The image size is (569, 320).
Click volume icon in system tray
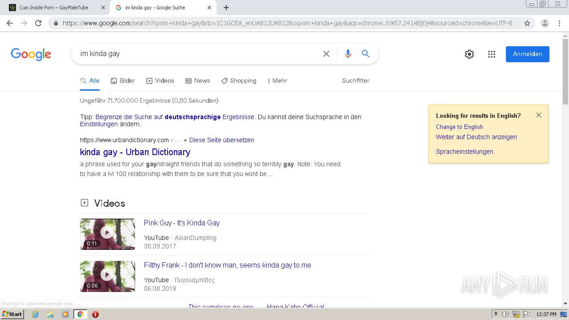point(505,314)
